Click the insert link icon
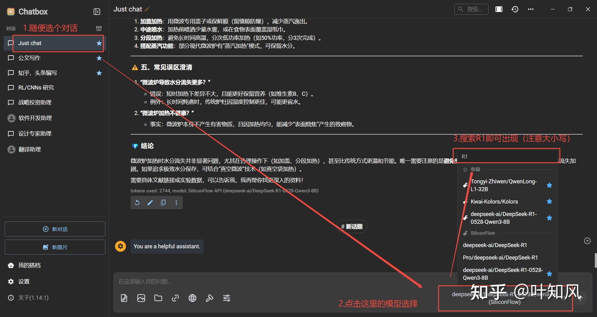The height and width of the screenshot is (317, 597). tap(175, 298)
